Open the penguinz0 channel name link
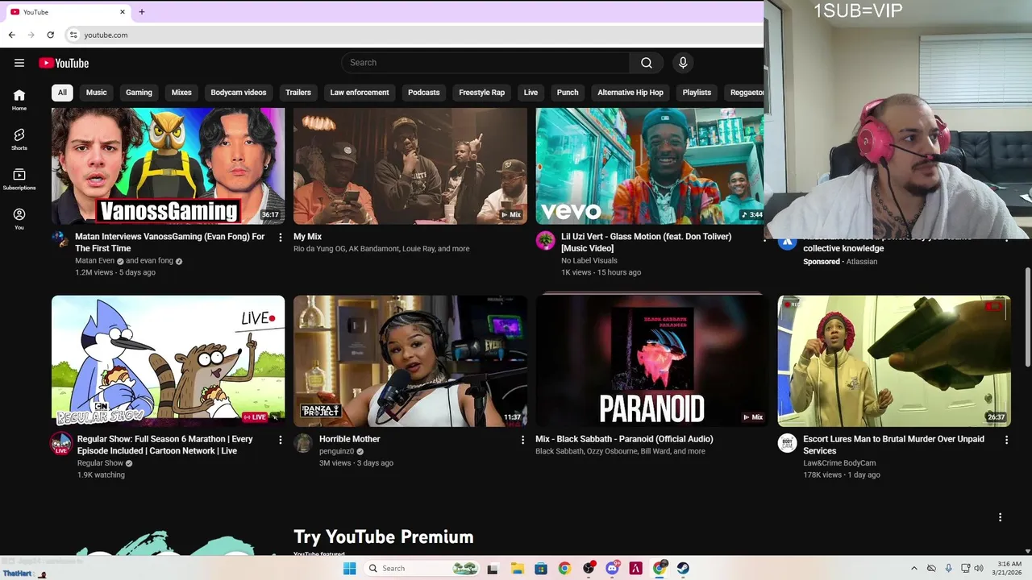 (337, 451)
